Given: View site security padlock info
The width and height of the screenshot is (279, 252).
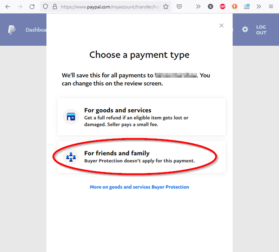Looking at the screenshot, I should pyautogui.click(x=55, y=7).
